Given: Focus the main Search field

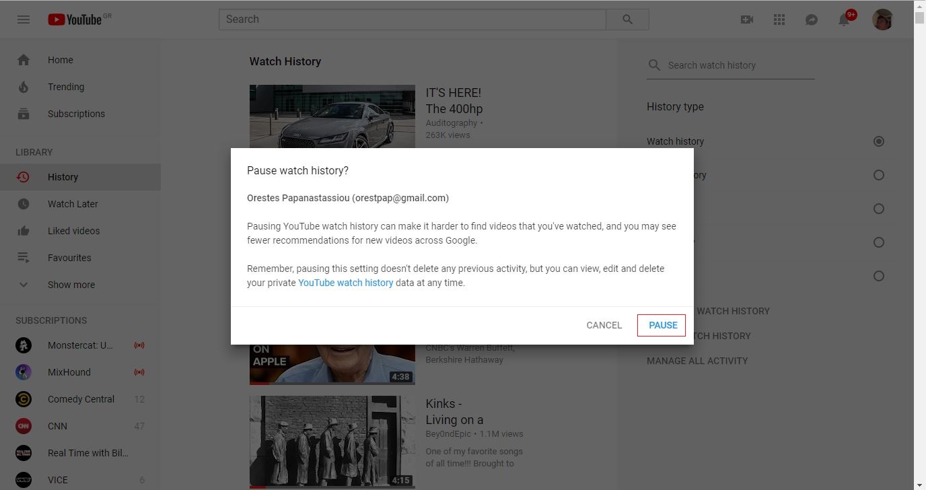Looking at the screenshot, I should coord(412,20).
